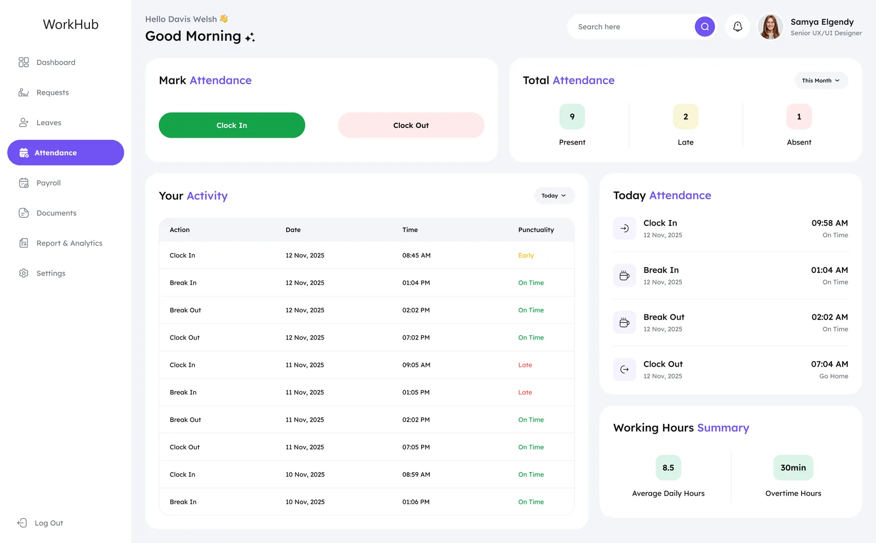Click Samya Elgendy's profile picture
The height and width of the screenshot is (543, 876).
click(x=770, y=27)
